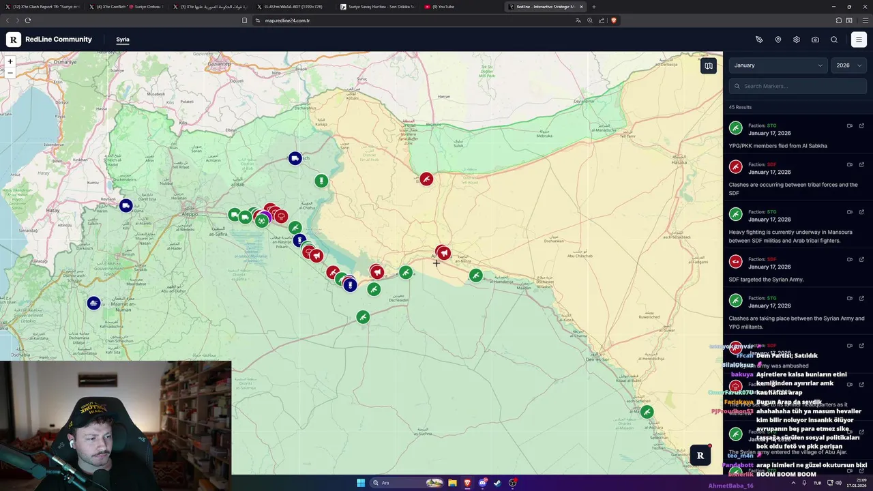The height and width of the screenshot is (491, 873).
Task: Open video for 'SDF targeted the Syrian Army'
Action: (x=850, y=259)
